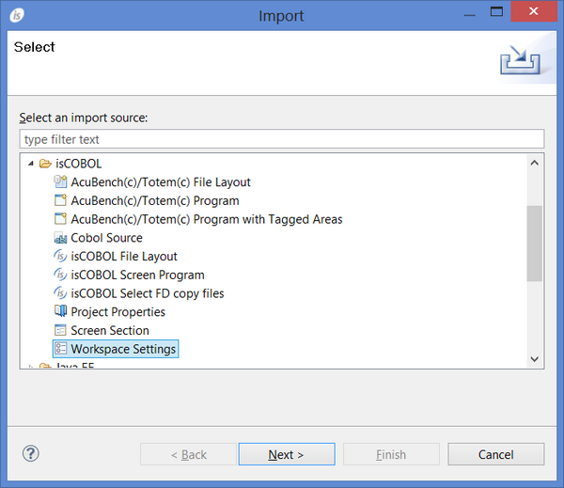Screen dimensions: 564x488
Task: Click the AcuBench File Layout icon
Action: 61,182
